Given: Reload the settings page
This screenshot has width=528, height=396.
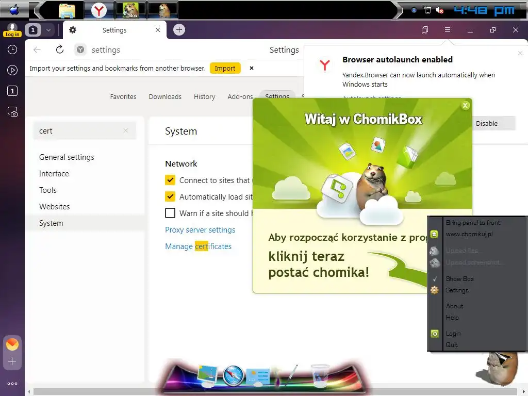Looking at the screenshot, I should pyautogui.click(x=60, y=49).
